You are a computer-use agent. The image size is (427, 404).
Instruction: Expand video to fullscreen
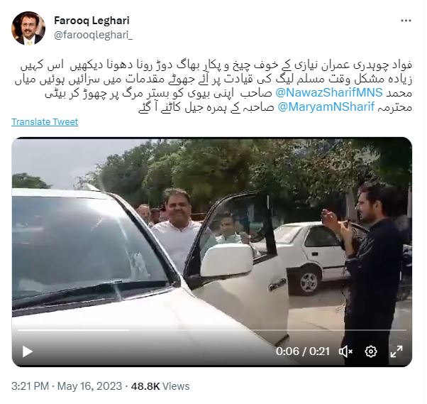(396, 351)
